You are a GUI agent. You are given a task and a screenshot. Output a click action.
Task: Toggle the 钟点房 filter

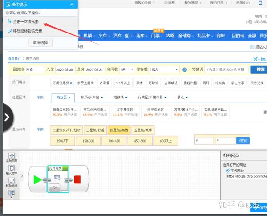click(220, 83)
